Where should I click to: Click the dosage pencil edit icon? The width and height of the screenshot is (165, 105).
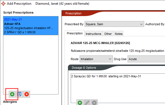[87, 103]
